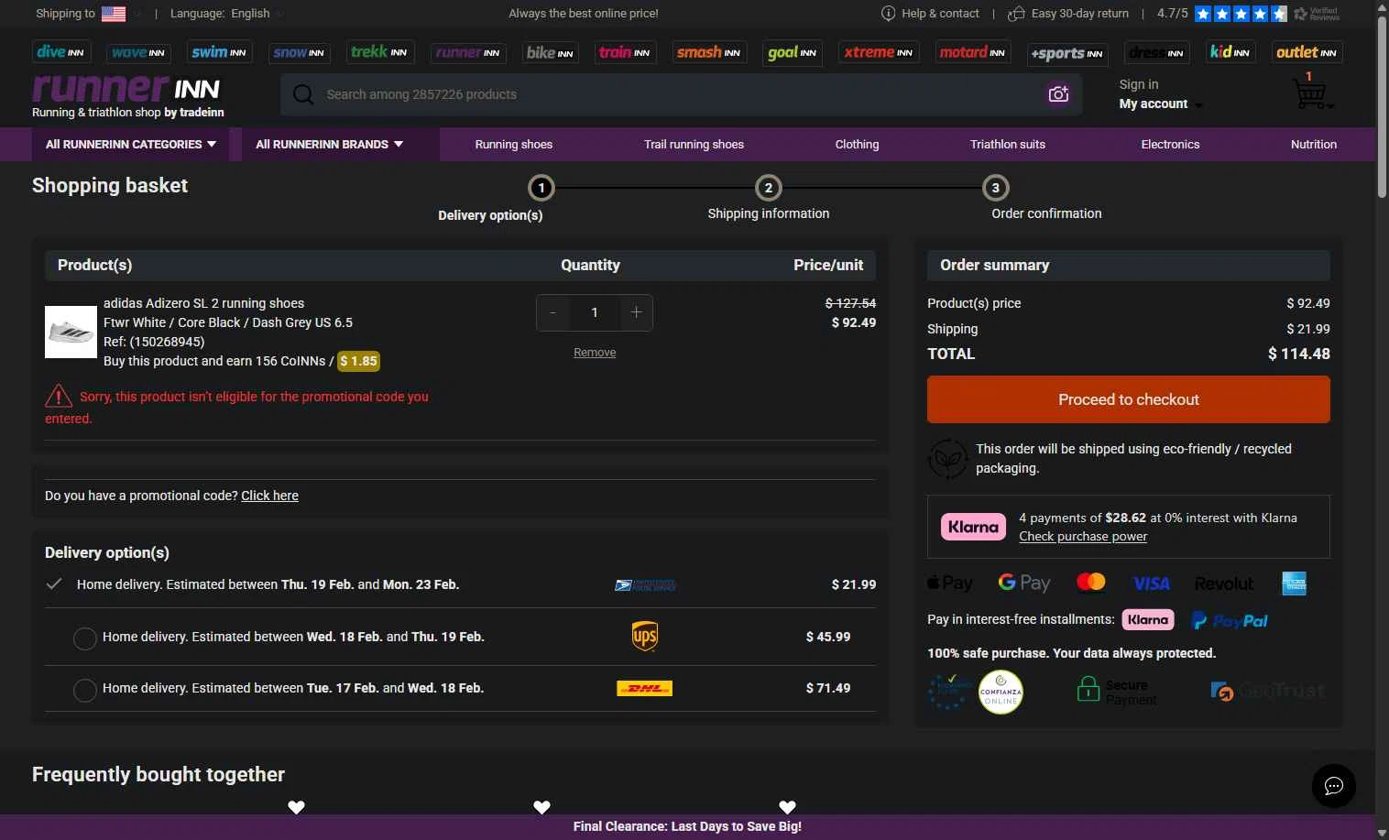This screenshot has height=840, width=1389.
Task: Open the xtreme INN store logo
Action: click(879, 52)
